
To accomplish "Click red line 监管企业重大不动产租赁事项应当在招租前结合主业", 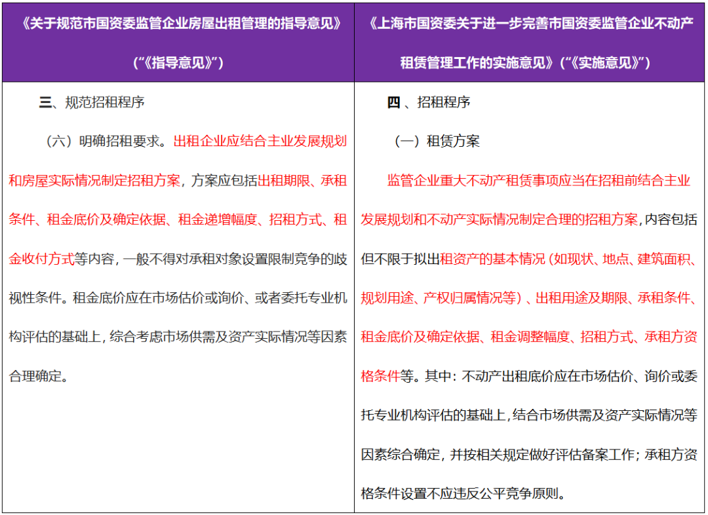I will (538, 181).
